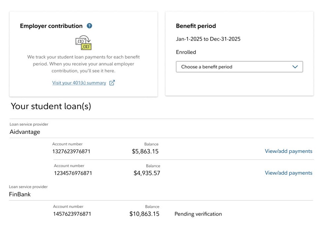Click Account number label above 1457623976871
Screen dimensions: 323x228
click(x=68, y=206)
